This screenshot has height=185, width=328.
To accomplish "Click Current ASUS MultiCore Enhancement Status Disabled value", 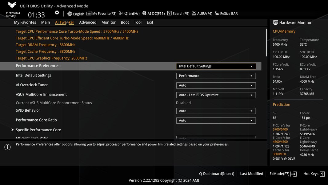I will [x=183, y=103].
